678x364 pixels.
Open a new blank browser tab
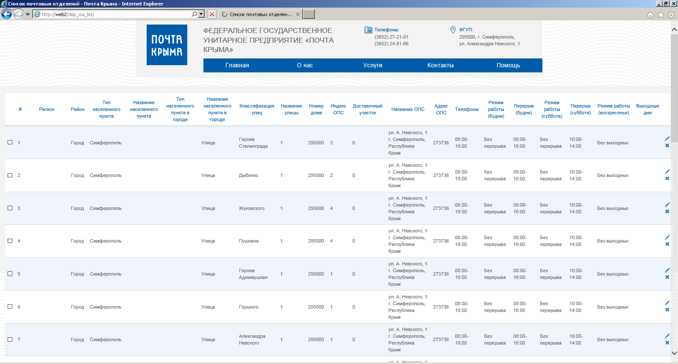309,14
